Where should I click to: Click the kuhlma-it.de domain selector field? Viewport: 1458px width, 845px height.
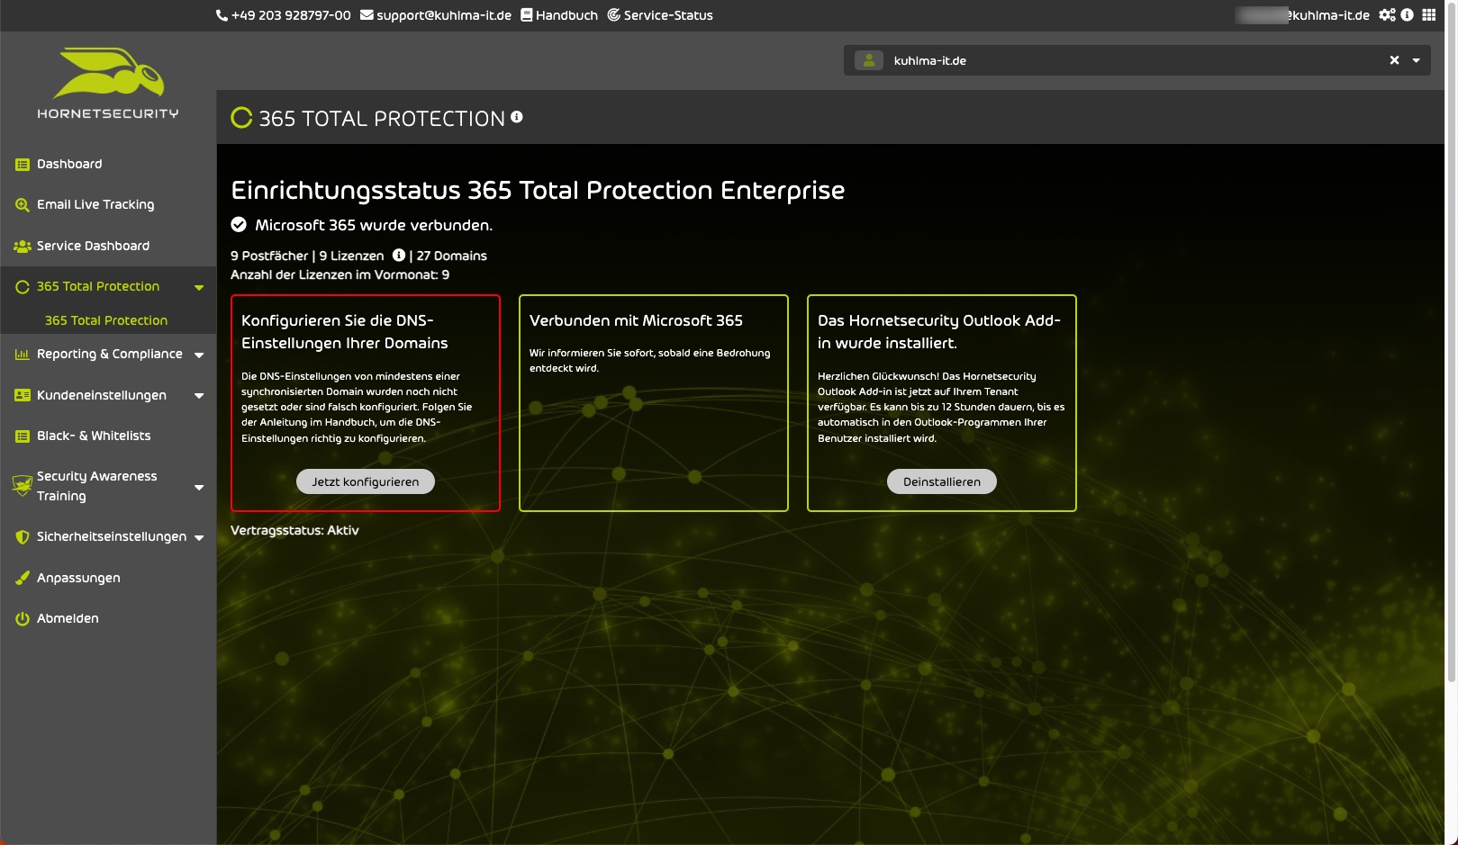[x=1137, y=60]
